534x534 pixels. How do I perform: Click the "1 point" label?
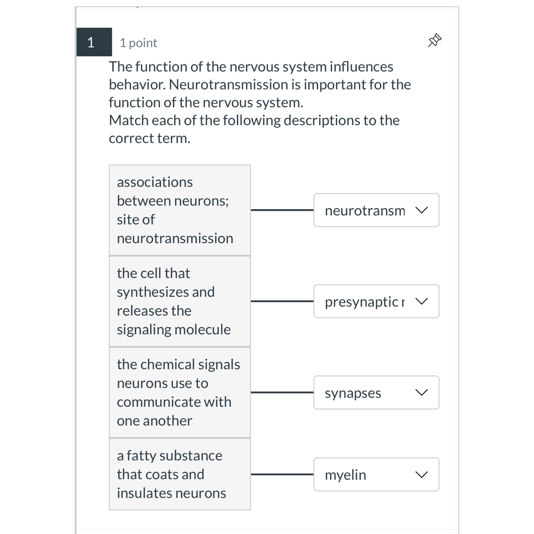coord(138,43)
